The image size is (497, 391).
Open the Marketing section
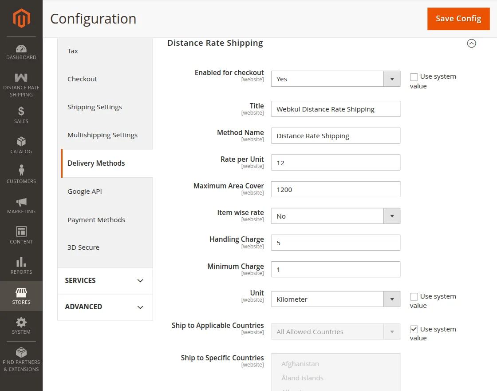pos(21,204)
